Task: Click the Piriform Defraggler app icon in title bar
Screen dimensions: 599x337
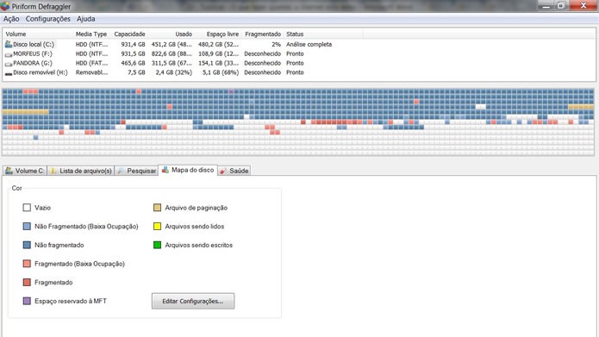Action: pyautogui.click(x=5, y=6)
